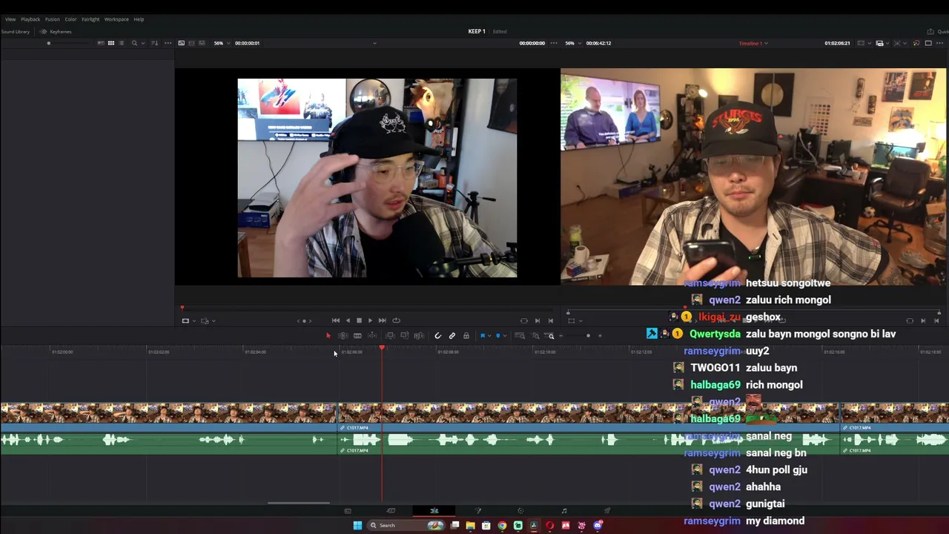Image resolution: width=949 pixels, height=534 pixels.
Task: Click the Replace Clip toolbar icon
Action: point(419,336)
